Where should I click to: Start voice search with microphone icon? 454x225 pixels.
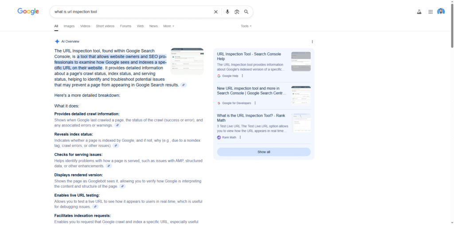point(227,12)
